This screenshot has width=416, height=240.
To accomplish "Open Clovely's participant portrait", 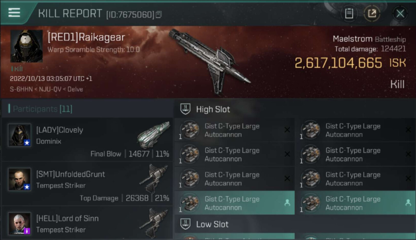I will click(20, 135).
